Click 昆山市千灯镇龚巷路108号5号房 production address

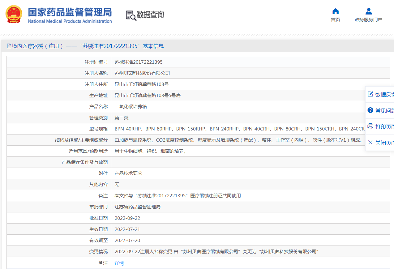pyautogui.click(x=148, y=96)
